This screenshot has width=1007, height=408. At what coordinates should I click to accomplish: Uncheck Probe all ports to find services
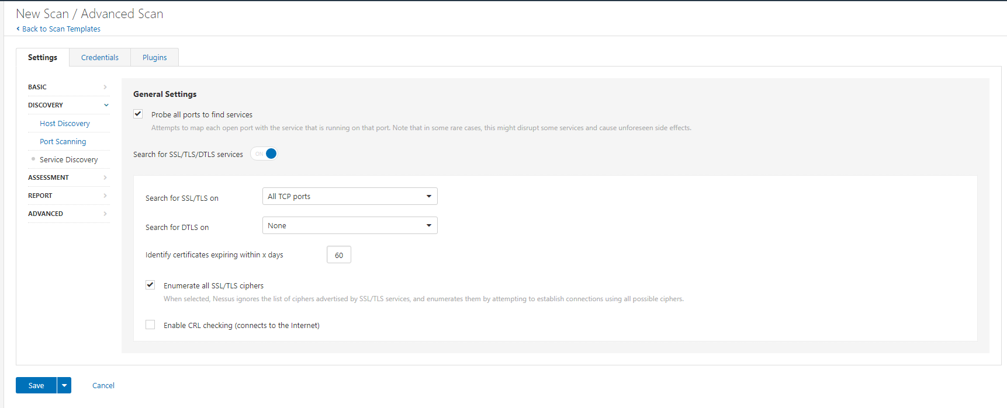[138, 114]
